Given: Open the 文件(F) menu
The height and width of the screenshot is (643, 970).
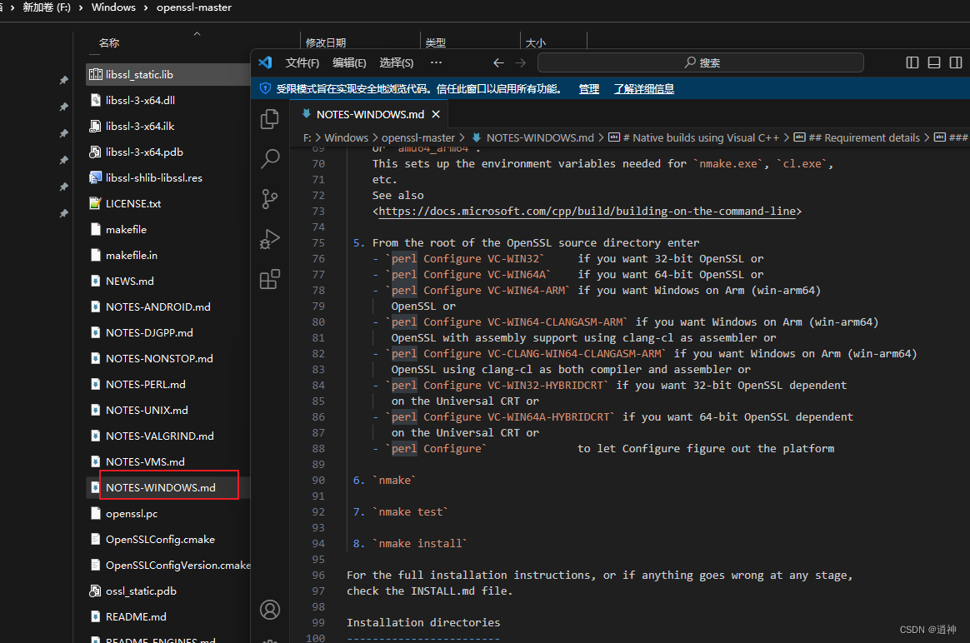Looking at the screenshot, I should (x=302, y=62).
